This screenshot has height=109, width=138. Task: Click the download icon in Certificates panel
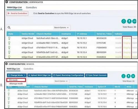(x=129, y=21)
